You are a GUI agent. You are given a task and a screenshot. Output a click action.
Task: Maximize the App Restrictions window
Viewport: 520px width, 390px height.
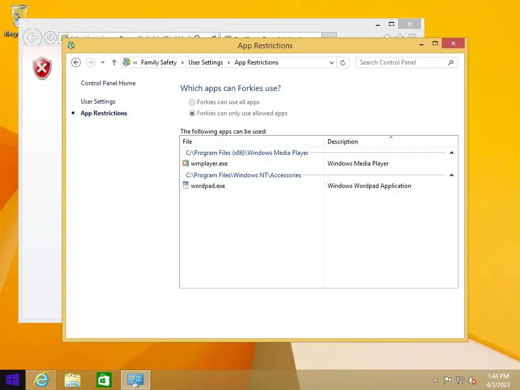pos(435,44)
